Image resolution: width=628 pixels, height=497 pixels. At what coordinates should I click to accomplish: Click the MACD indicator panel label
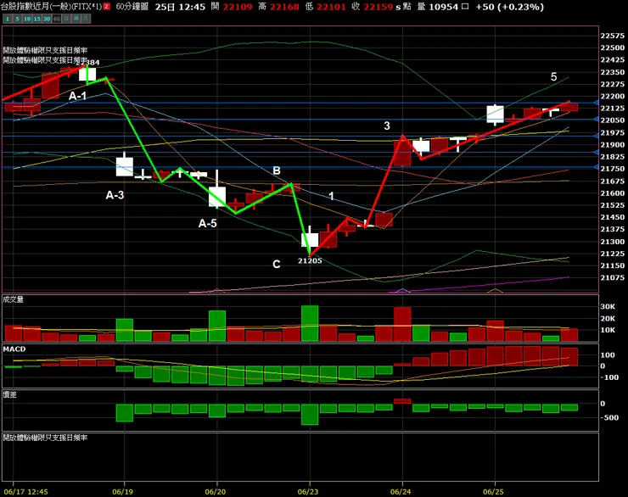[14, 349]
